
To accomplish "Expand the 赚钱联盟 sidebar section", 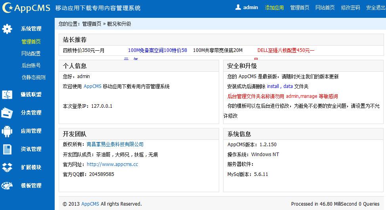I will [x=31, y=95].
